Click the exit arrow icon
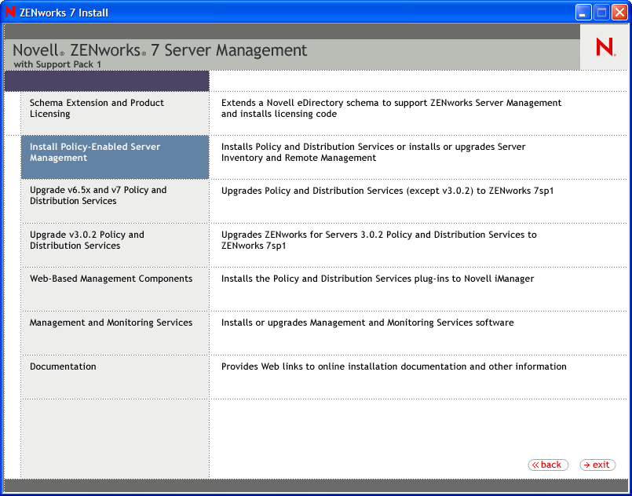 coord(586,465)
